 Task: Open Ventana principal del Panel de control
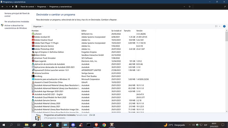pos(17,15)
